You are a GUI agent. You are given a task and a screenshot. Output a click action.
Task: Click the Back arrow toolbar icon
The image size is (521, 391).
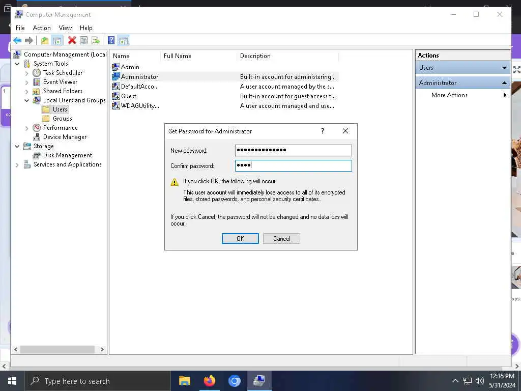click(17, 41)
